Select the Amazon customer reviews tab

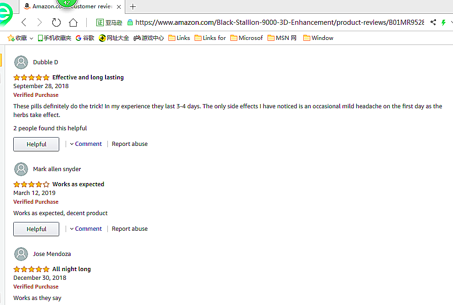[x=69, y=6]
